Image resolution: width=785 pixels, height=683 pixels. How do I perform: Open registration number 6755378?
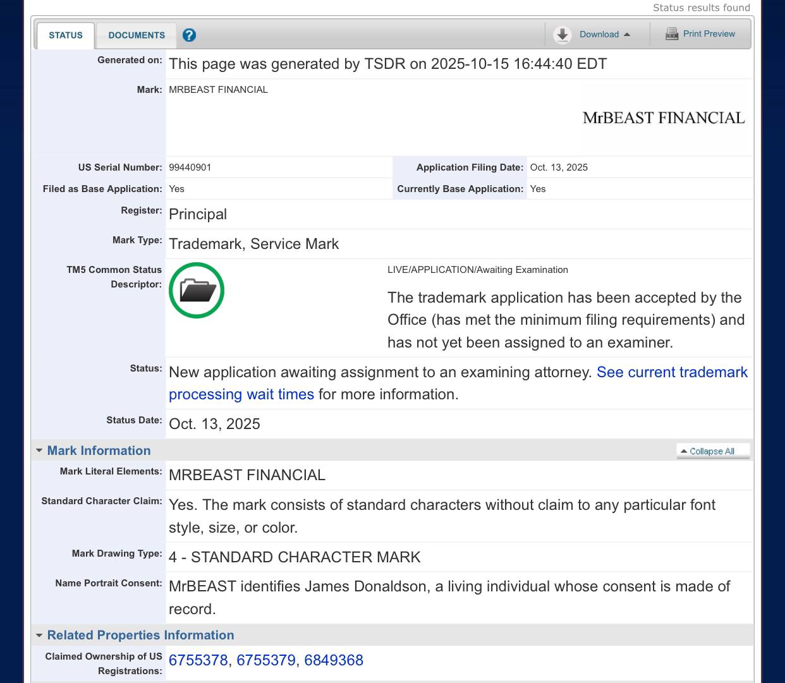(198, 660)
